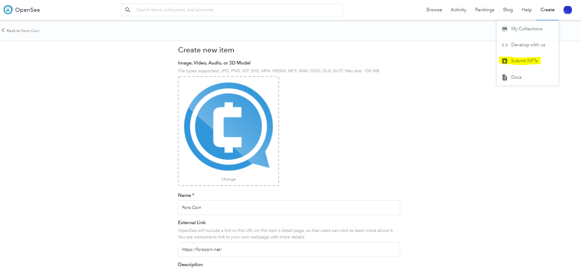This screenshot has height=270, width=581.
Task: Visit the Blog link in header
Action: (508, 10)
